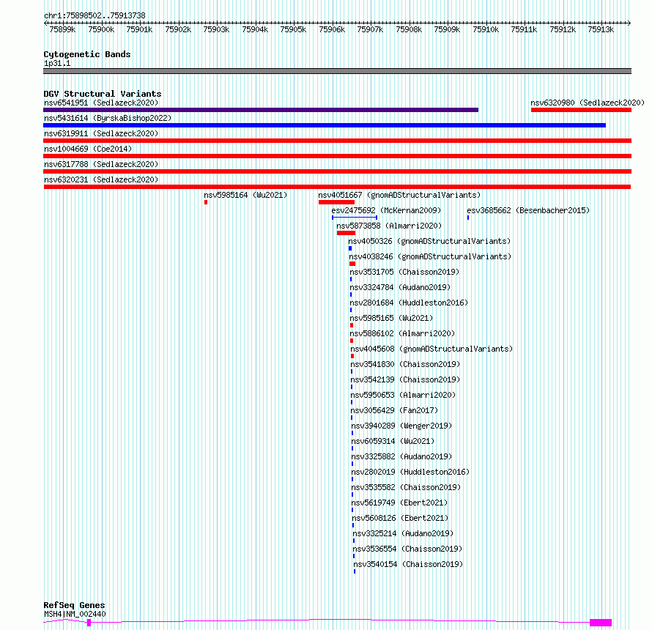The height and width of the screenshot is (630, 652).
Task: Open nsv3324784 (Audano2019) variant
Action: point(400,287)
